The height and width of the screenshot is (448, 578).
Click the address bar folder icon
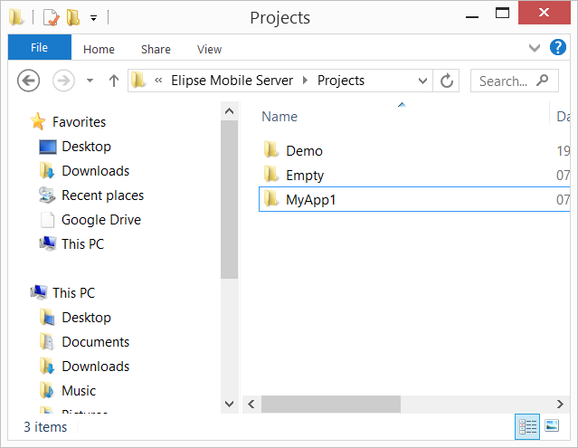tap(138, 80)
